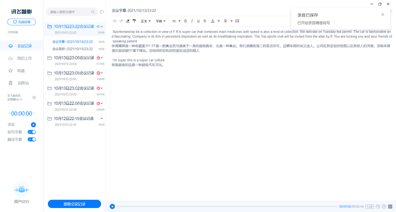Viewport: 396px width, 212px height.
Task: Go to 回收站 in the sidebar
Action: [23, 83]
